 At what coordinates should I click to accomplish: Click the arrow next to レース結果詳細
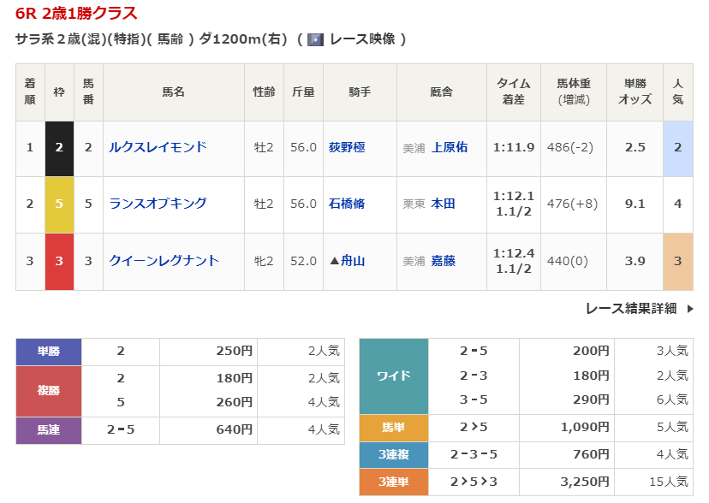[690, 309]
